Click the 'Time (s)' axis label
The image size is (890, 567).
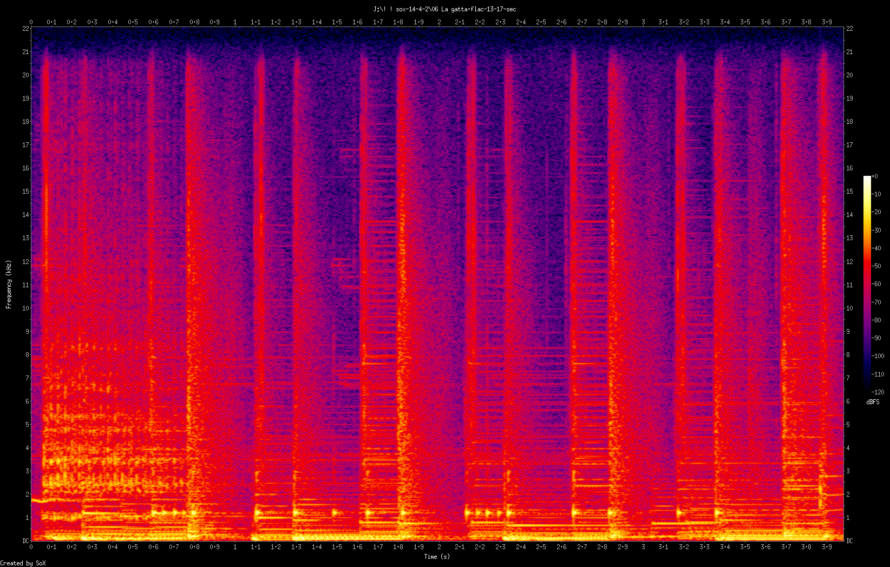point(437,557)
